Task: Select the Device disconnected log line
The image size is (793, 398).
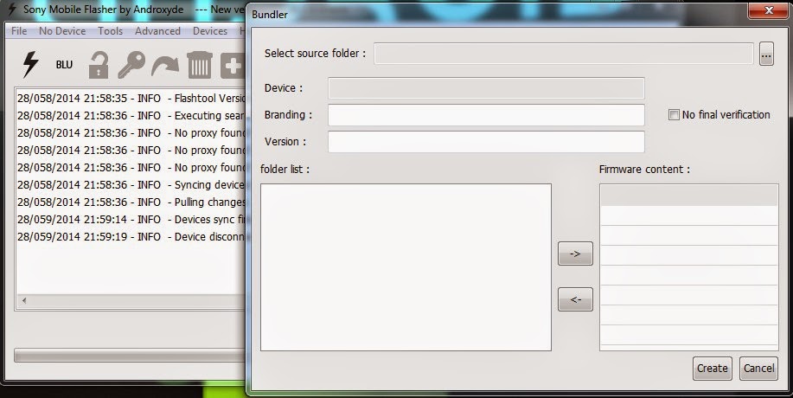Action: pos(131,237)
